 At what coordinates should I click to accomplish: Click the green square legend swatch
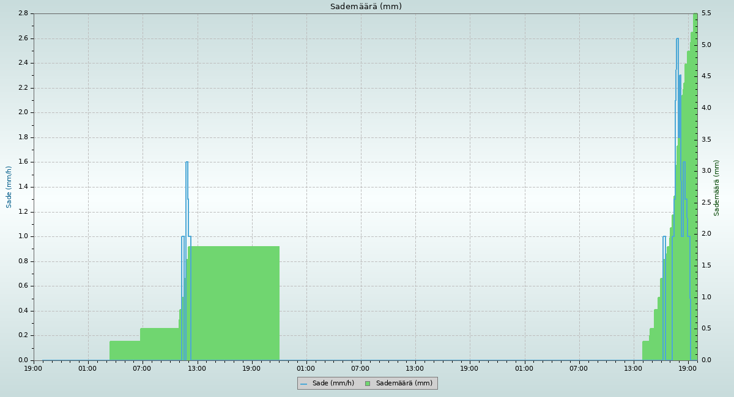pyautogui.click(x=368, y=384)
